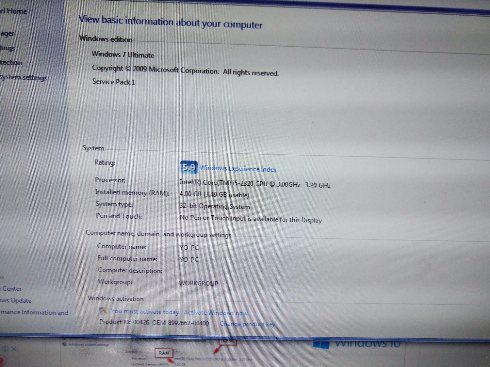Click the Microsoft copyright 2009 line

coord(185,70)
